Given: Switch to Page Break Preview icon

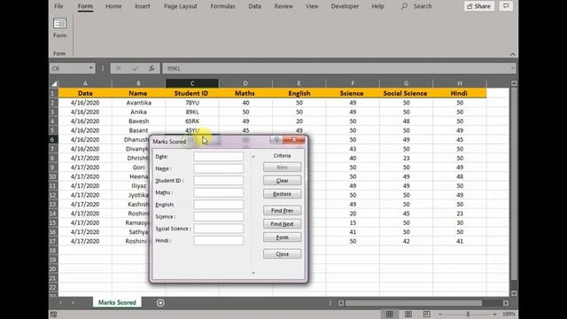Looking at the screenshot, I should (x=427, y=315).
